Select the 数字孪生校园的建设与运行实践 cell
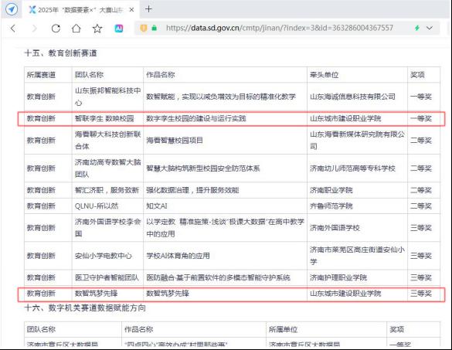452x350 pixels. click(x=225, y=118)
